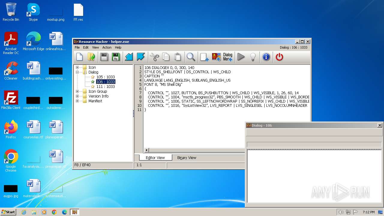Click the Find magnifier icon

[x=191, y=57]
